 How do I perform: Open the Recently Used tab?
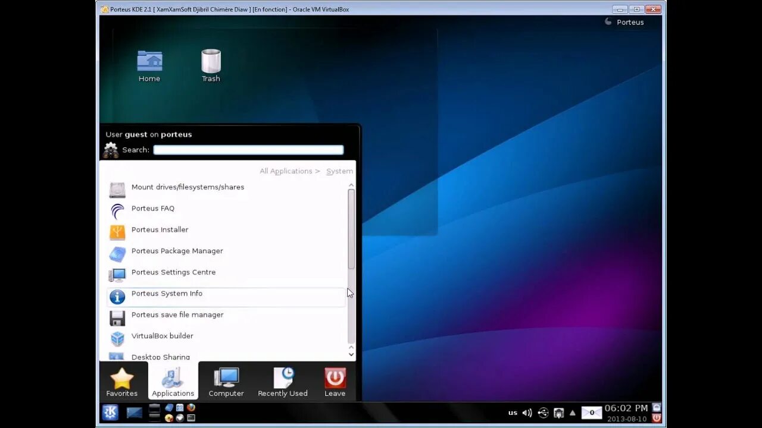point(283,382)
